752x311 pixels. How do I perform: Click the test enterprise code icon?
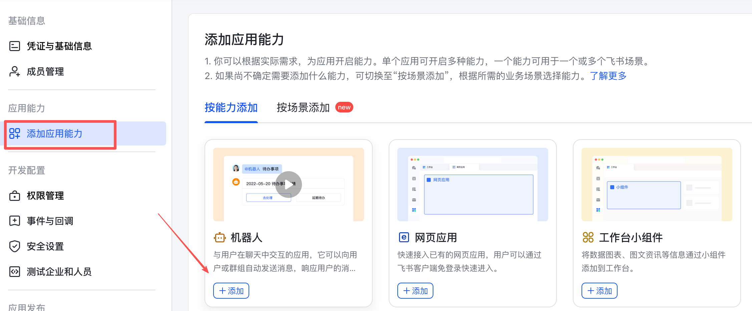point(15,272)
